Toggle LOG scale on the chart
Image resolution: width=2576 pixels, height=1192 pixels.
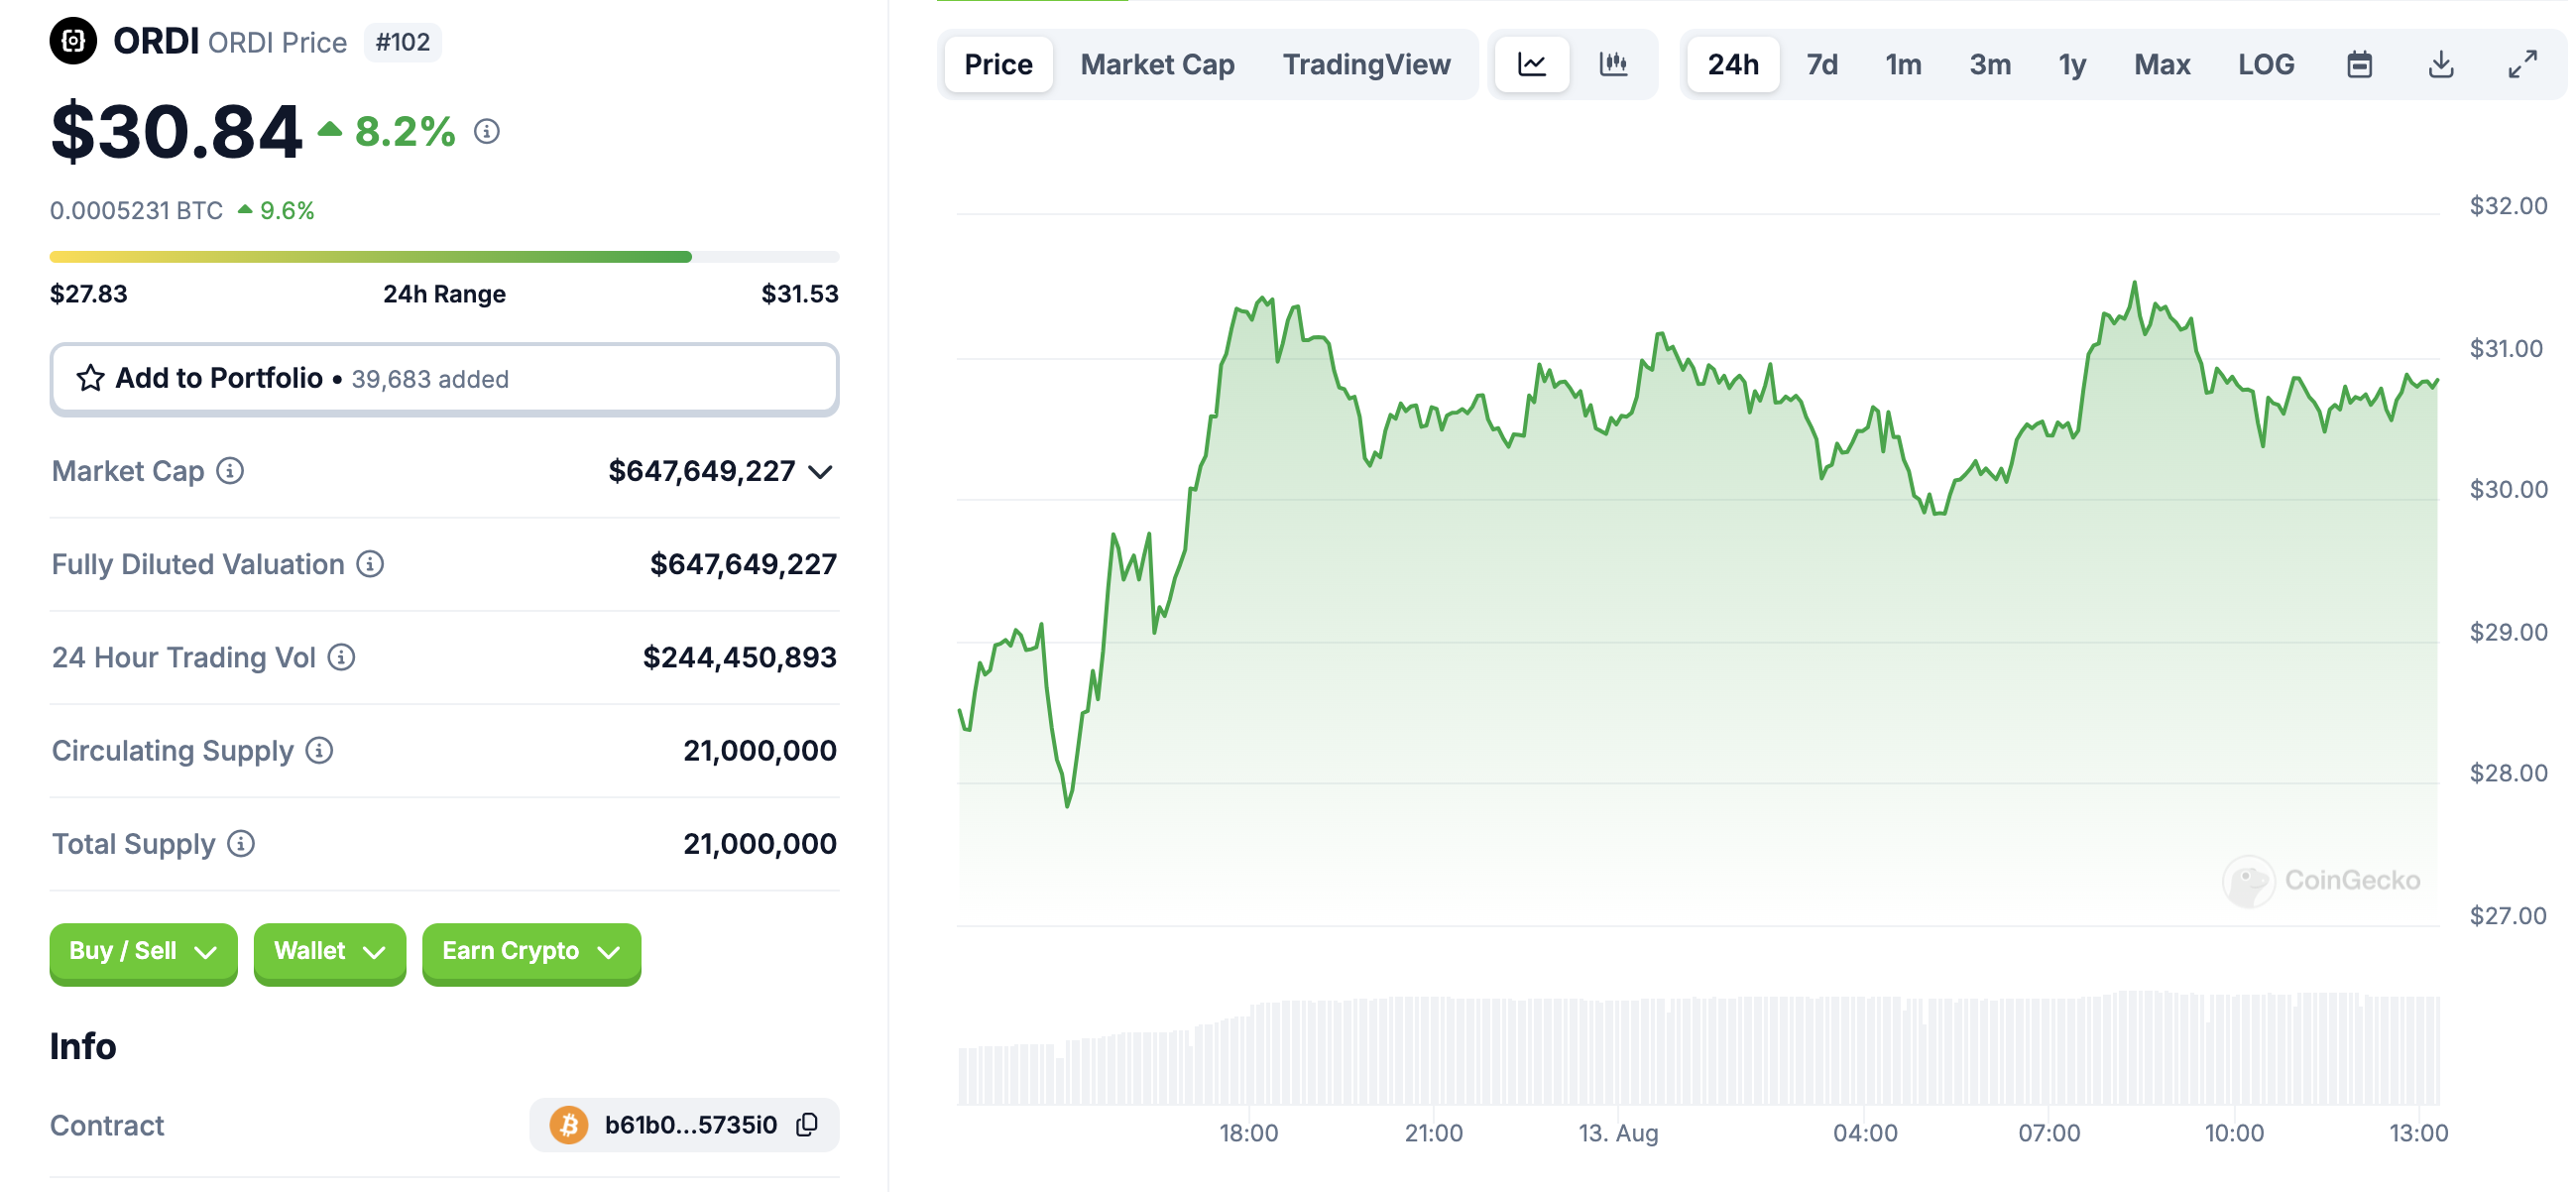click(2265, 65)
